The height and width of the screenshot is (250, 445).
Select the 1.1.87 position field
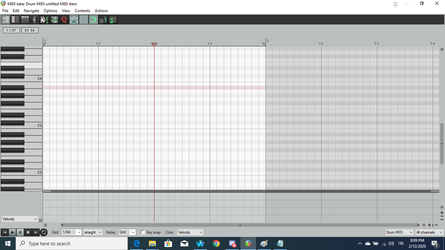tap(11, 30)
